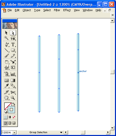The image size is (116, 136).
Task: Set paint mode to None
Action: coord(14,117)
